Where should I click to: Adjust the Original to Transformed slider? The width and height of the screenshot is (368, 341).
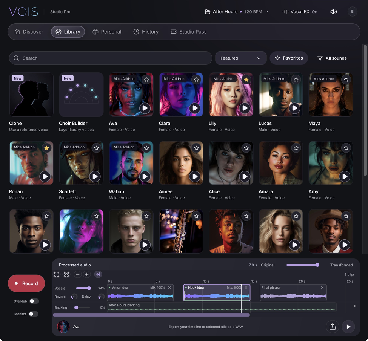point(303,265)
